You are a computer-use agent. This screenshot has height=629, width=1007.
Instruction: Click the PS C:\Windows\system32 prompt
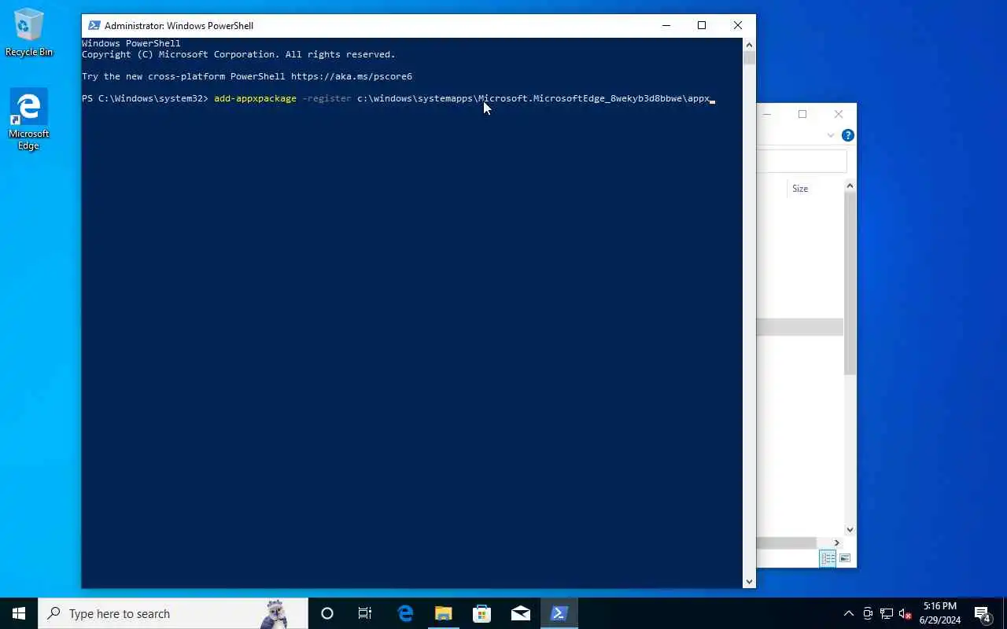click(145, 98)
